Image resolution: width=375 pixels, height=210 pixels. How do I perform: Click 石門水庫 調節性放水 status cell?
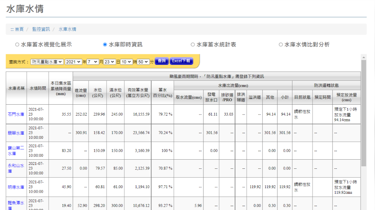pos(302,114)
